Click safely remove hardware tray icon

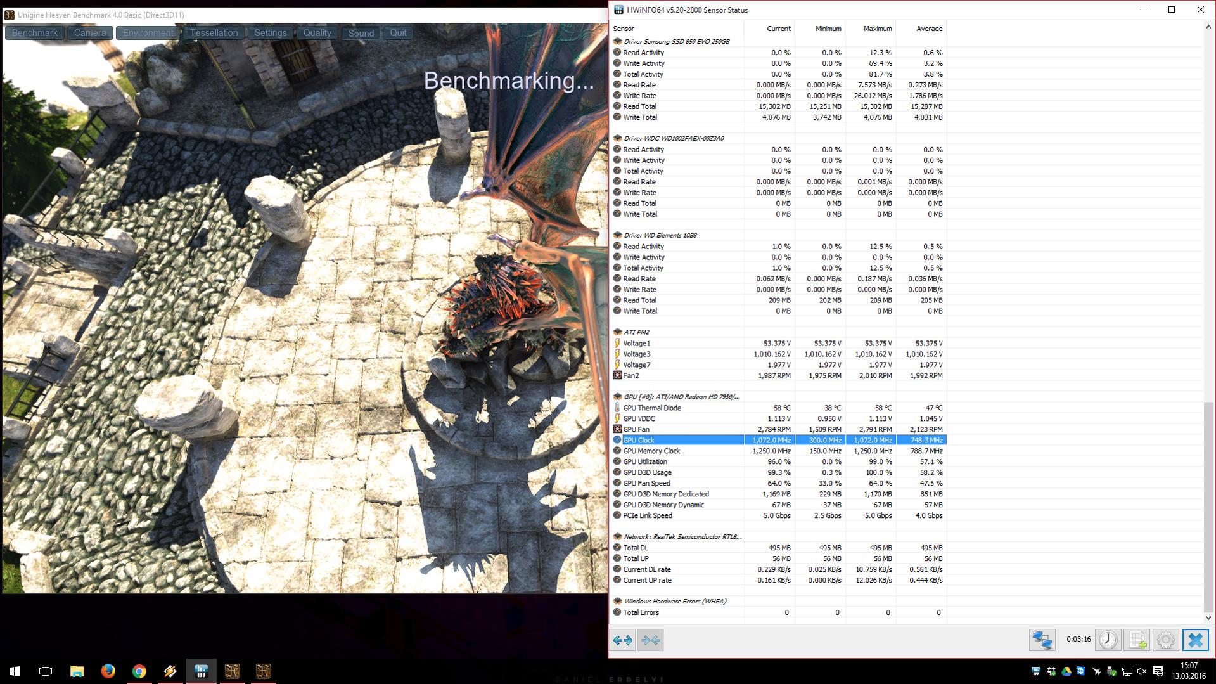(x=1111, y=671)
